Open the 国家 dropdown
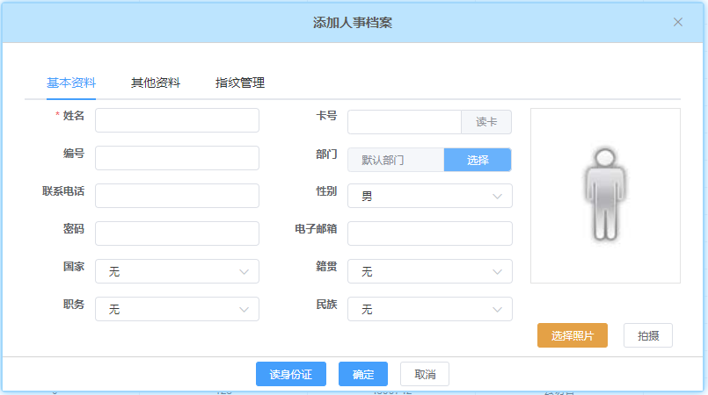 pos(177,271)
